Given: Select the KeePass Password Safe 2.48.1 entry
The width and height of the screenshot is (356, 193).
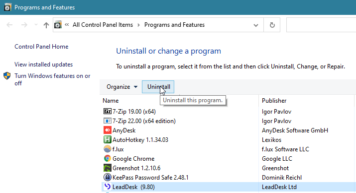Looking at the screenshot, I should point(150,178).
